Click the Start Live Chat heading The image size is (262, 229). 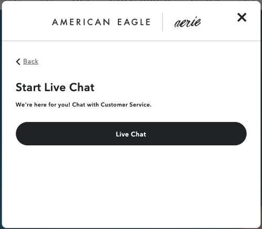[55, 87]
